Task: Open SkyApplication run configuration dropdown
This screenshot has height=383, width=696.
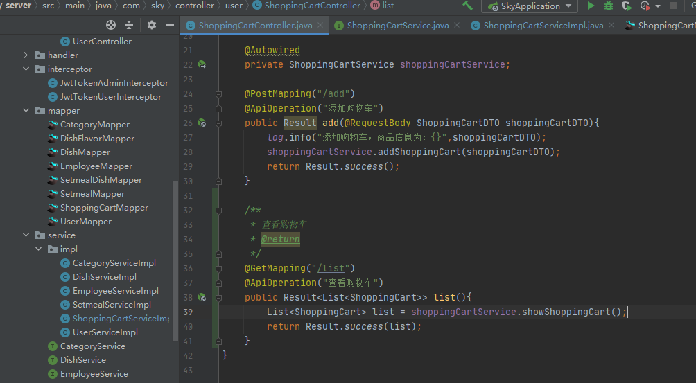Action: tap(530, 6)
